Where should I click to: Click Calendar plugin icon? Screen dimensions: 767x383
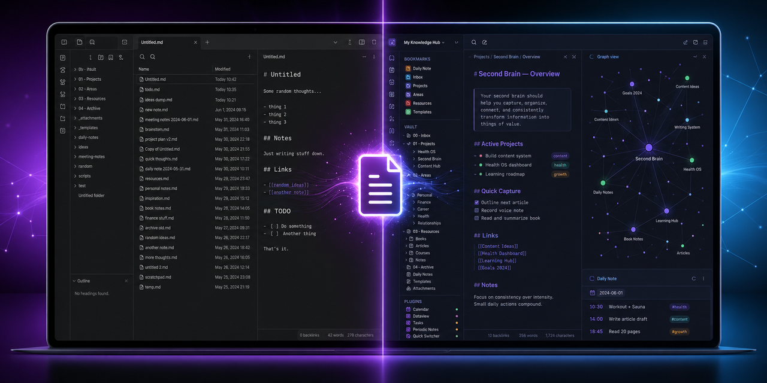[x=408, y=309]
